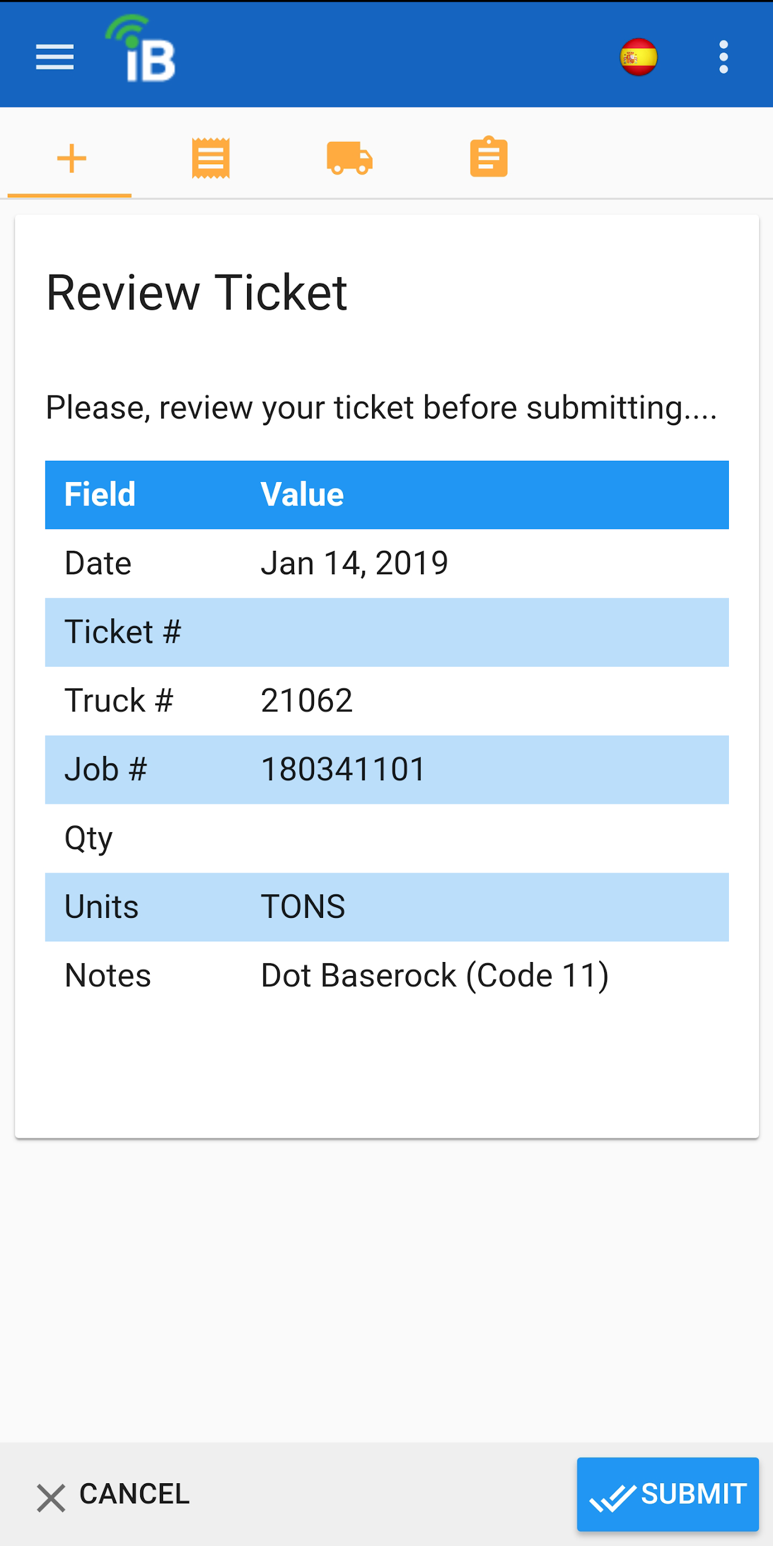Screen dimensions: 773x1546
Task: Click the double-check icon on Submit
Action: coord(612,1498)
